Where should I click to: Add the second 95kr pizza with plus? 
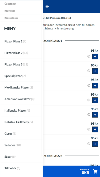coord(95,71)
